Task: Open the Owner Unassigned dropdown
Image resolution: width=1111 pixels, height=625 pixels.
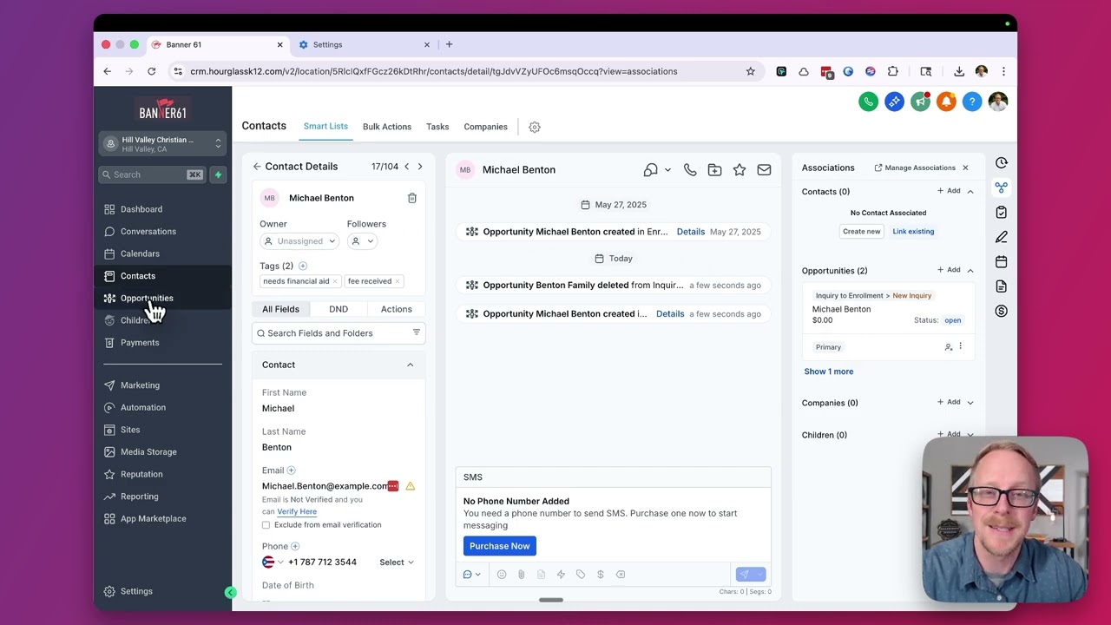Action: 300,241
